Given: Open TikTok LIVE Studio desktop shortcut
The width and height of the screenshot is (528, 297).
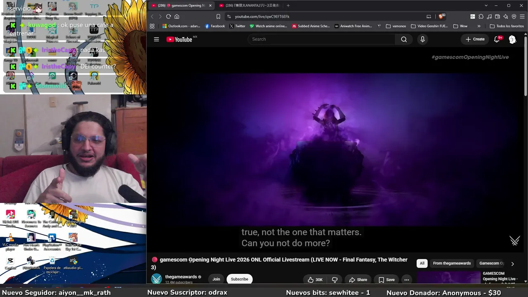Looking at the screenshot, I should tap(10, 218).
